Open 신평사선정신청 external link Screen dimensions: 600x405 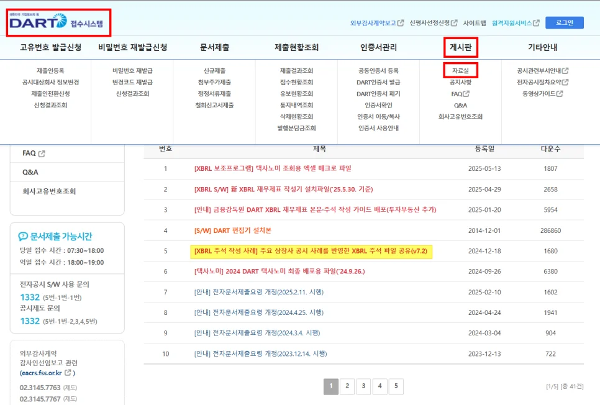pos(433,23)
